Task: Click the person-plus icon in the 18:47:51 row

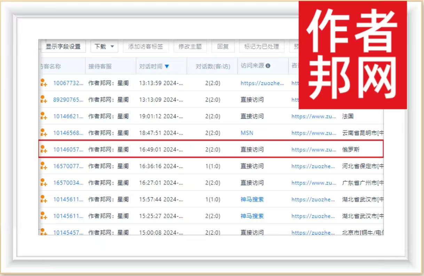Action: pyautogui.click(x=44, y=133)
